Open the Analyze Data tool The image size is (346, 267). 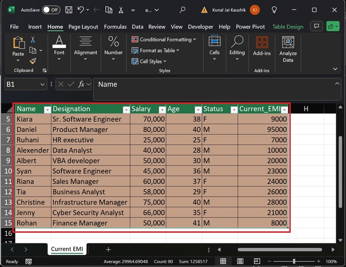[x=288, y=50]
